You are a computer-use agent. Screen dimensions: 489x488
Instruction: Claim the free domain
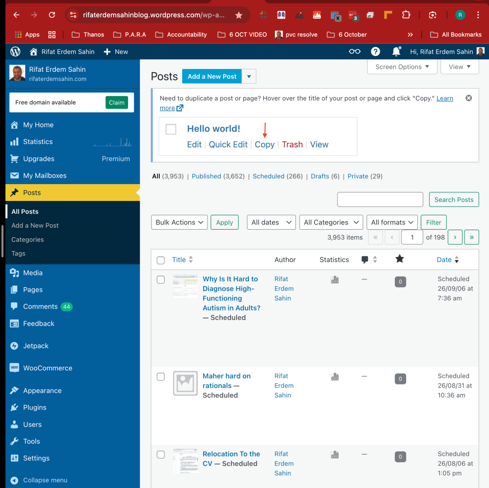click(117, 102)
